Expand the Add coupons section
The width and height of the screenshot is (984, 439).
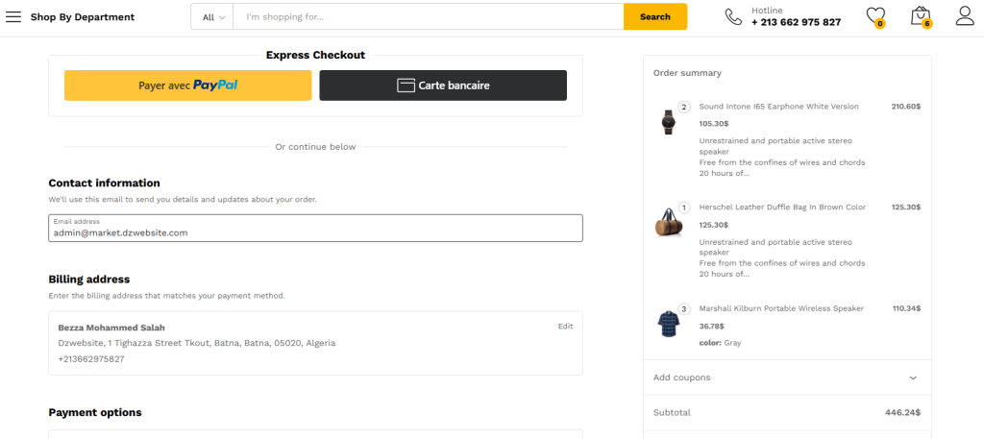click(786, 378)
